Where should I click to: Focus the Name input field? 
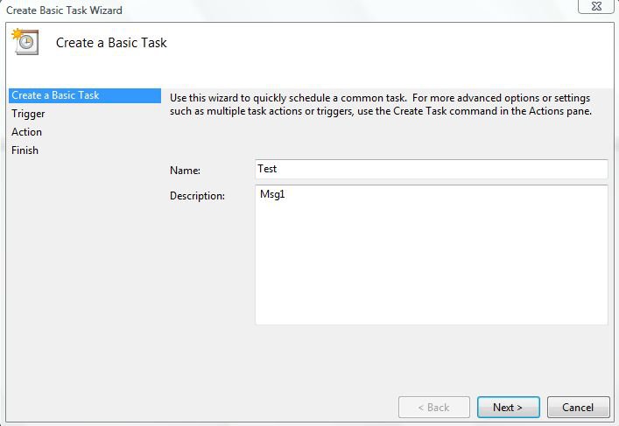(431, 169)
